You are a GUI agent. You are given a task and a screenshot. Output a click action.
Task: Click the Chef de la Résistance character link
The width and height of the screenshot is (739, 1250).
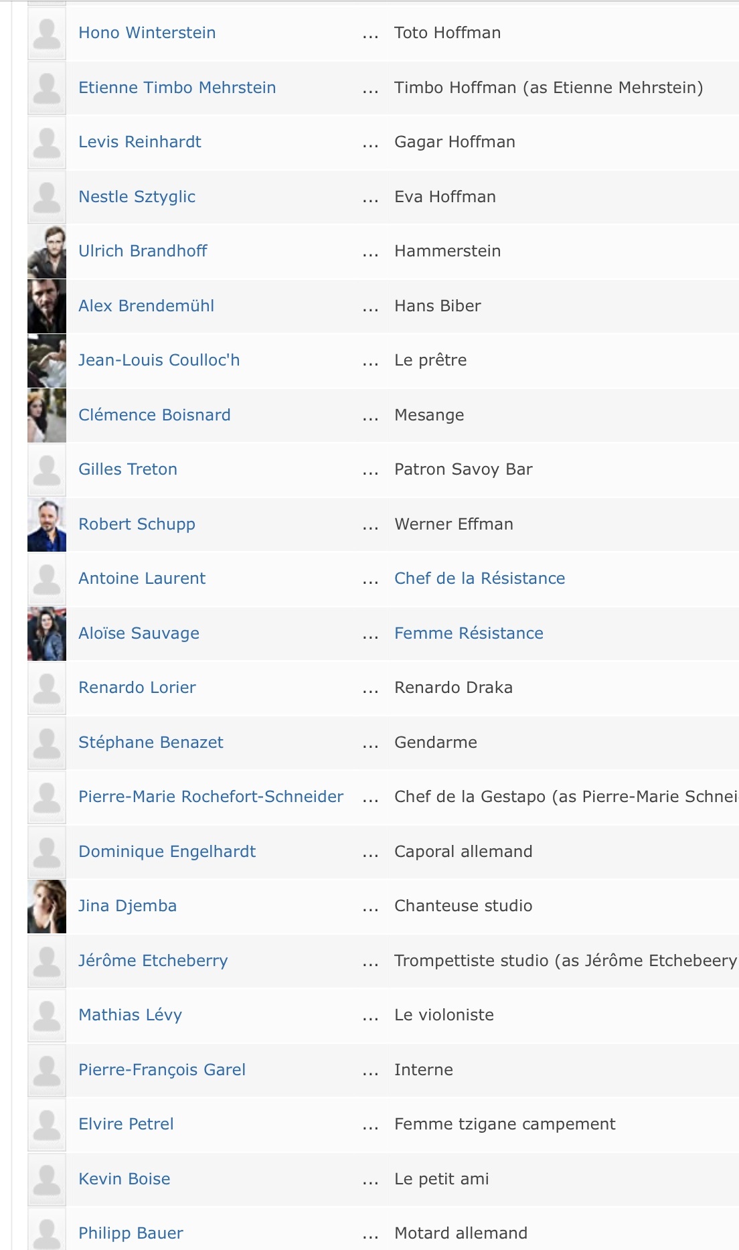pos(479,578)
